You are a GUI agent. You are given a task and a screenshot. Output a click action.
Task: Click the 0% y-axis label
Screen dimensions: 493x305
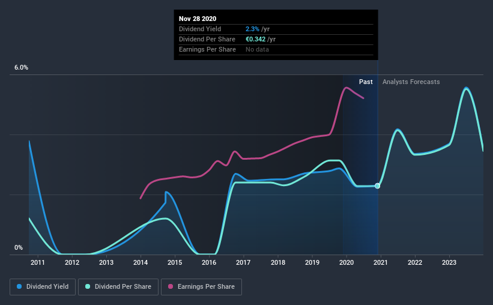click(19, 248)
